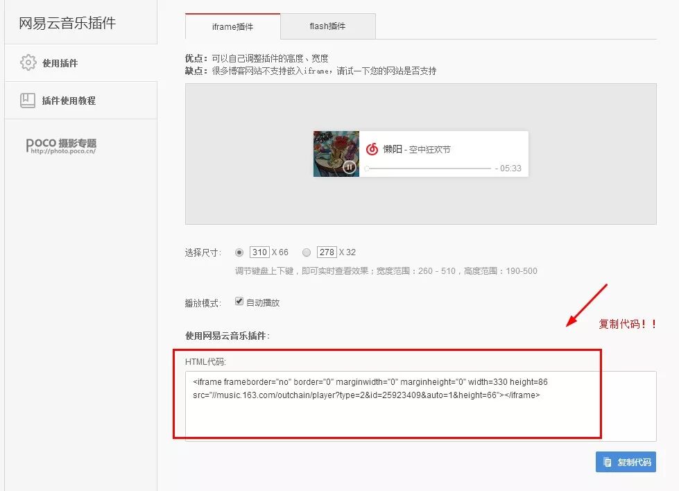Click the progress knob at the bar's start
679x491 pixels.
coord(367,169)
